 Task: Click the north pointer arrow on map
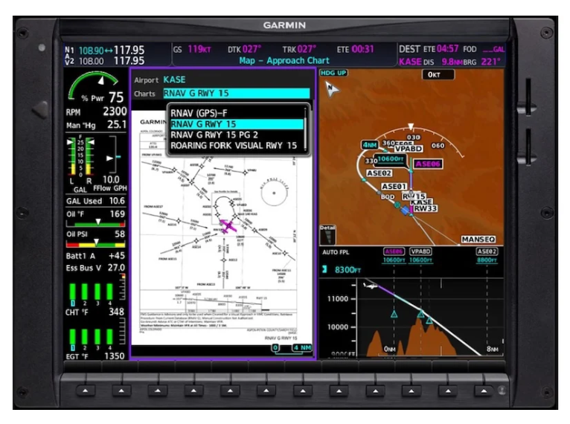click(x=331, y=89)
